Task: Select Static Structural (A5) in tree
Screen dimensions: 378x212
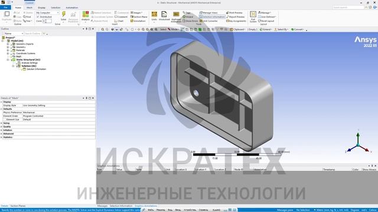Action: (28, 59)
